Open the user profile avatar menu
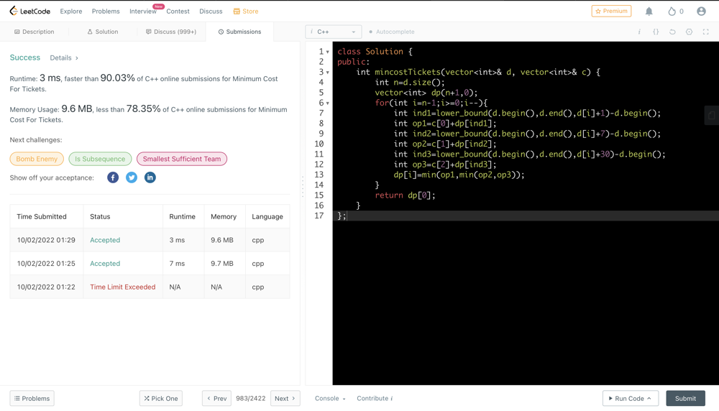719x411 pixels. coord(701,11)
